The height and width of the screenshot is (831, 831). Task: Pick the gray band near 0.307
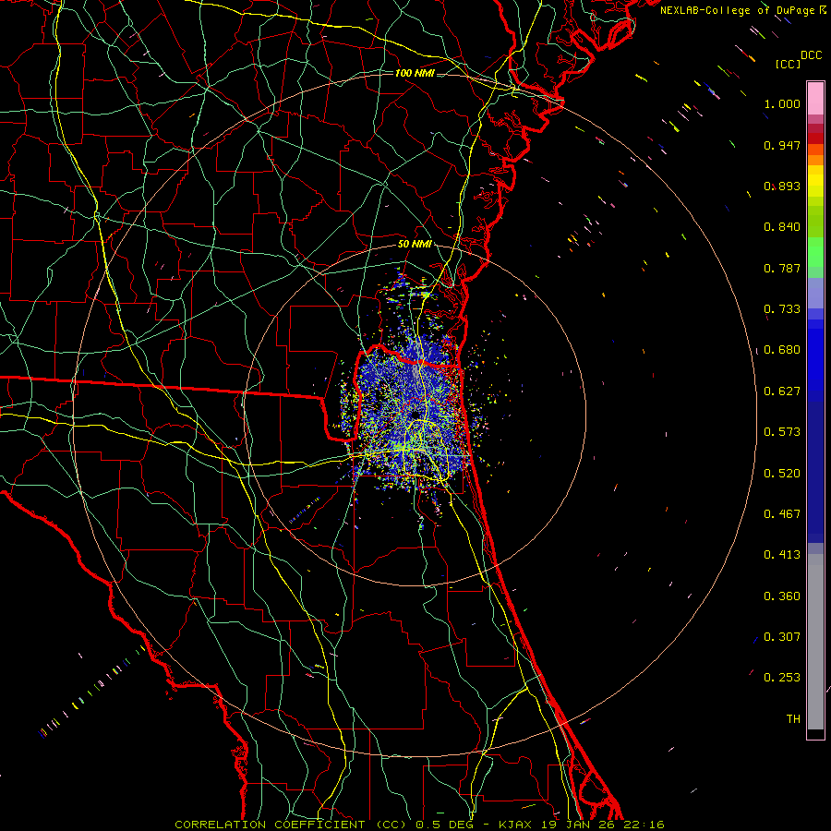click(x=815, y=642)
